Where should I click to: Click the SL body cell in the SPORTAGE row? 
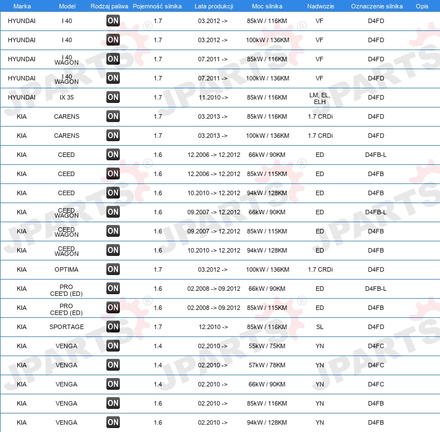[320, 327]
